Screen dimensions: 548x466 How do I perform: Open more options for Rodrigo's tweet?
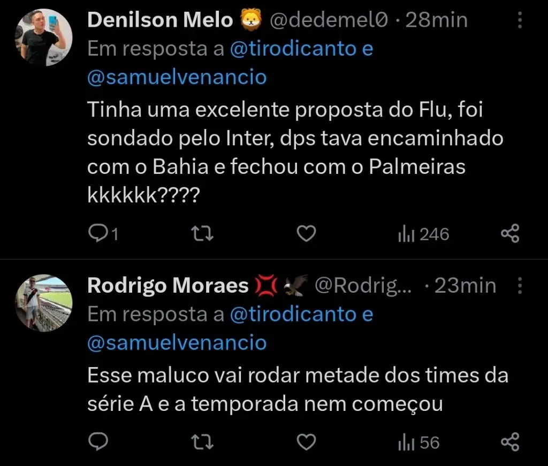(x=520, y=286)
